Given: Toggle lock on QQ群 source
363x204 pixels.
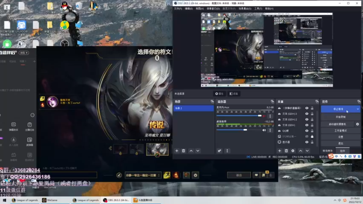Looking at the screenshot, I should [312, 131].
